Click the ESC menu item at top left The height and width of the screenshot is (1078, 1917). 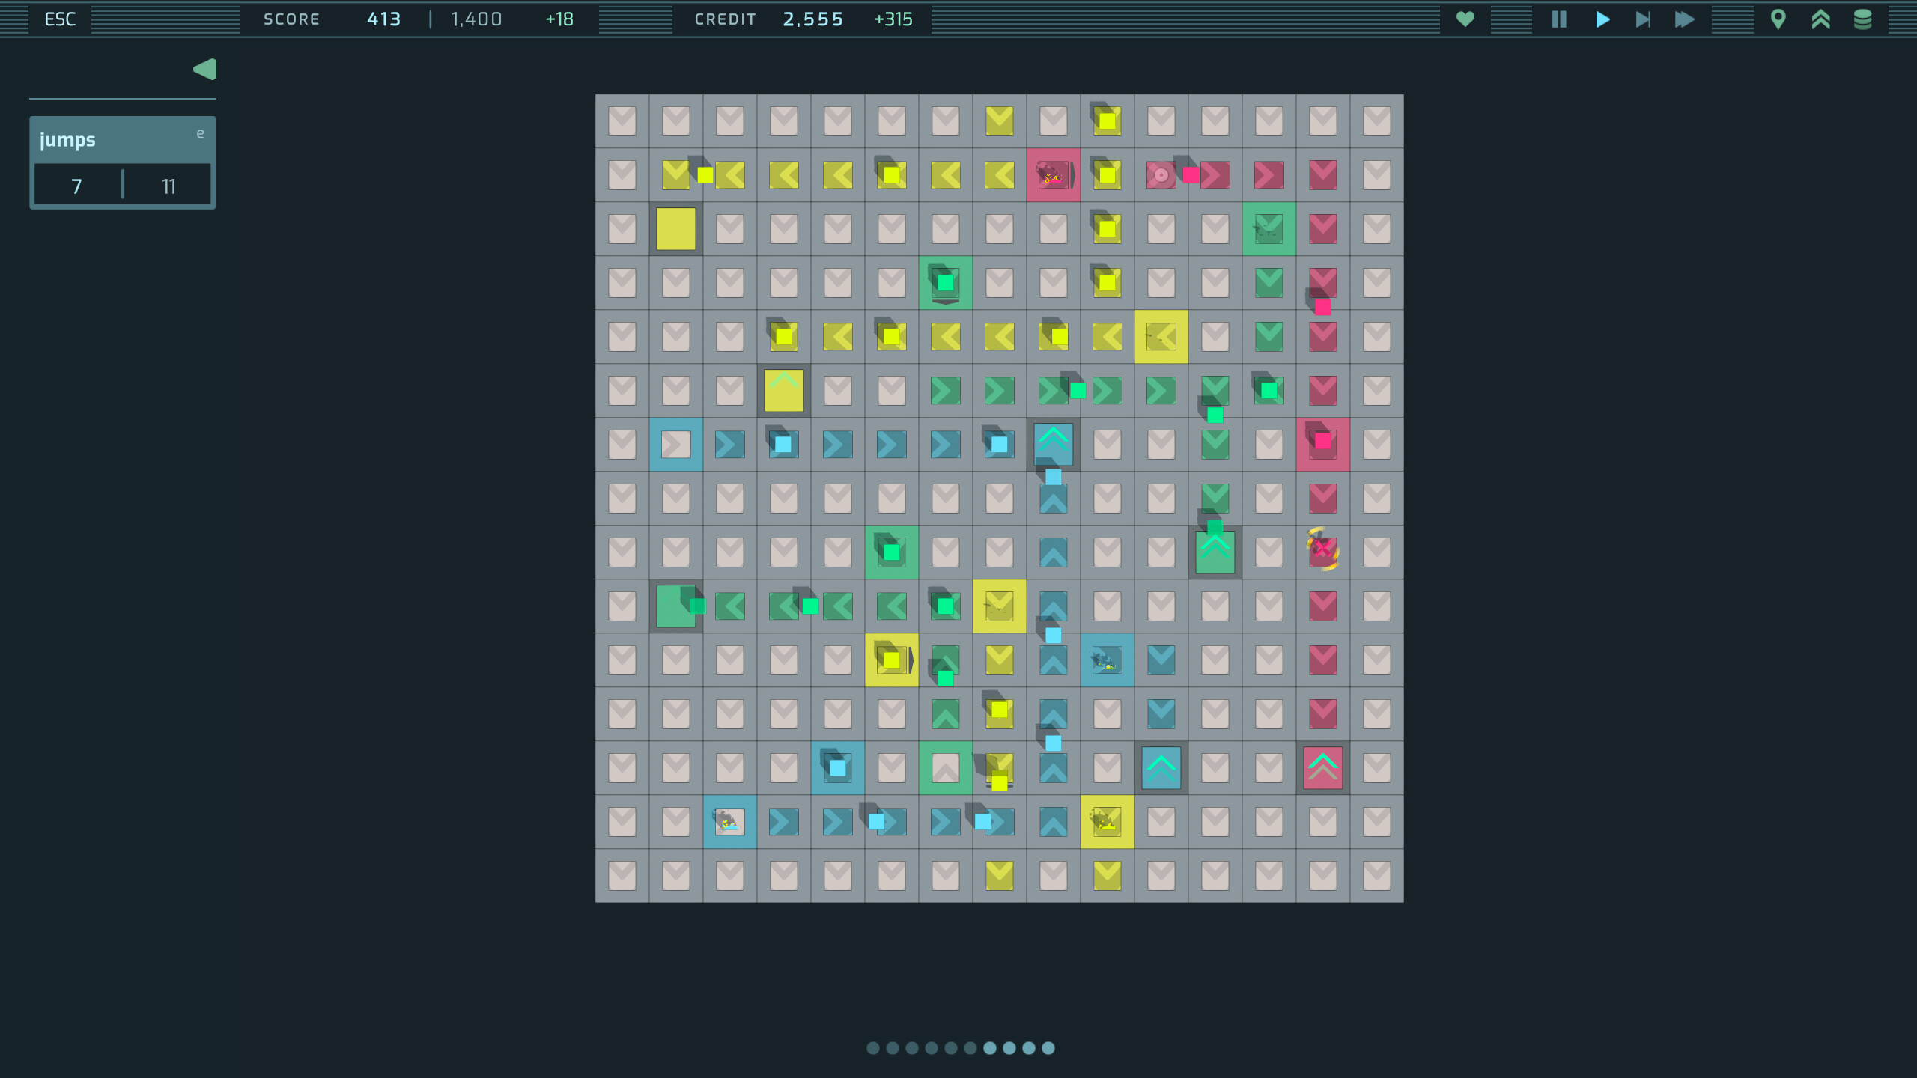60,19
